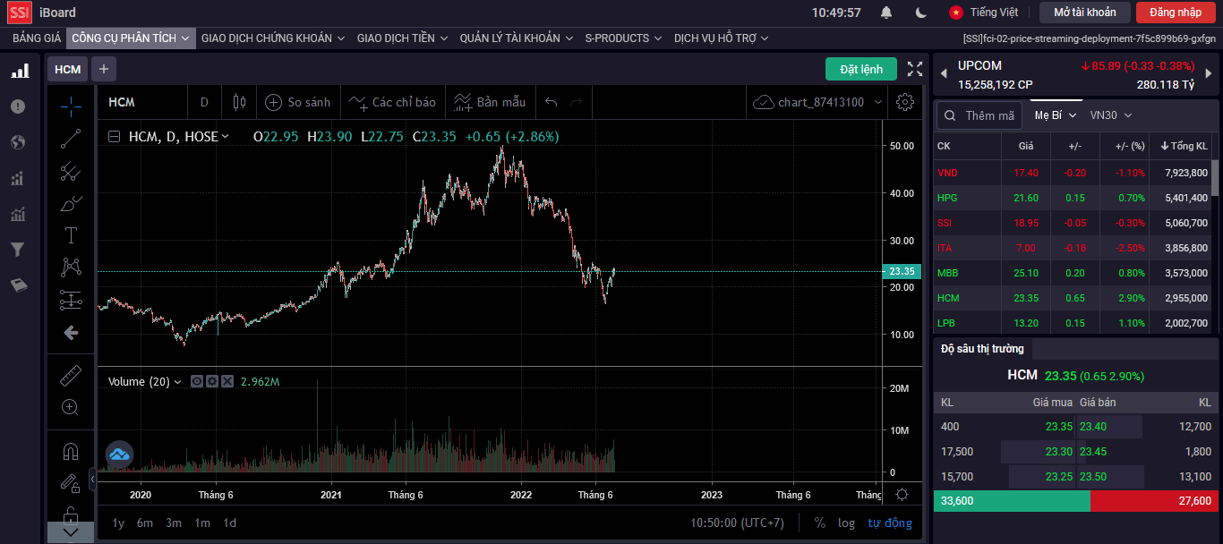Set chart range to 1y

click(x=118, y=523)
